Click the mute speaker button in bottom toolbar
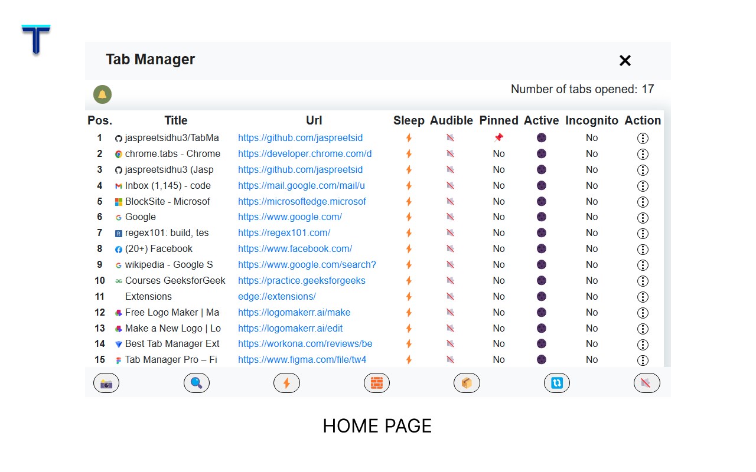The image size is (756, 472). tap(647, 383)
